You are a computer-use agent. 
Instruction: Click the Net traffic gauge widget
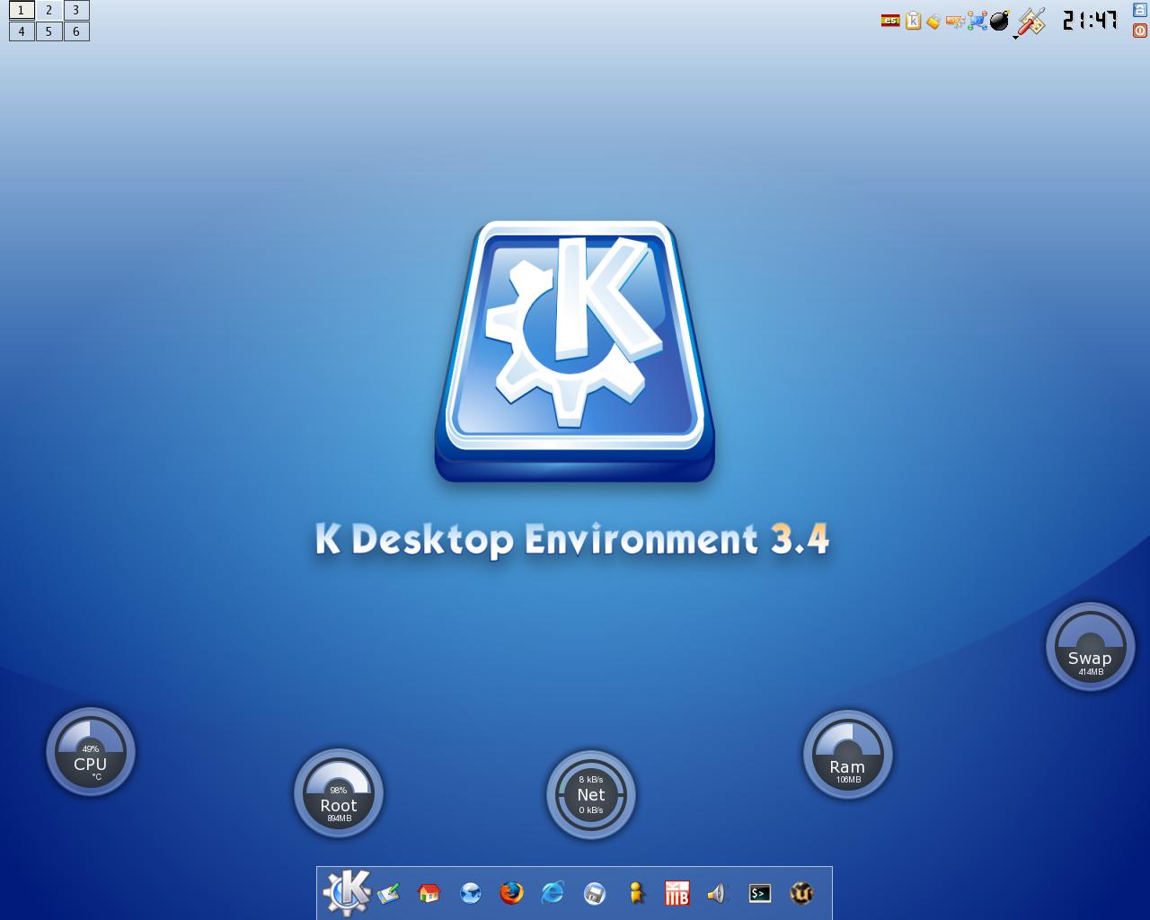(x=591, y=795)
